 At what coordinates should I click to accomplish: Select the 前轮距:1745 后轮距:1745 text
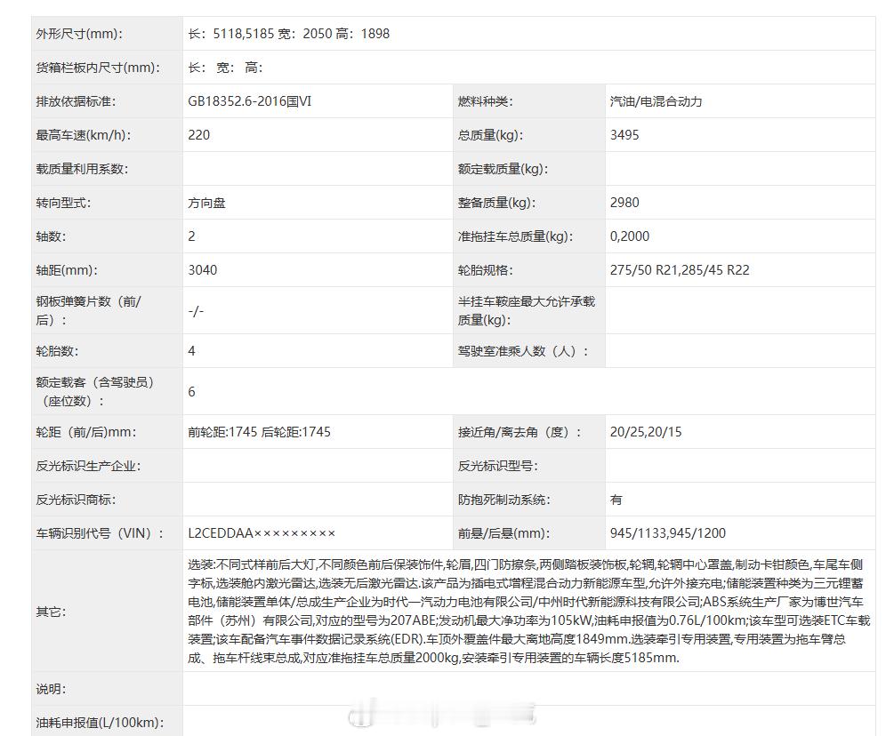point(259,432)
